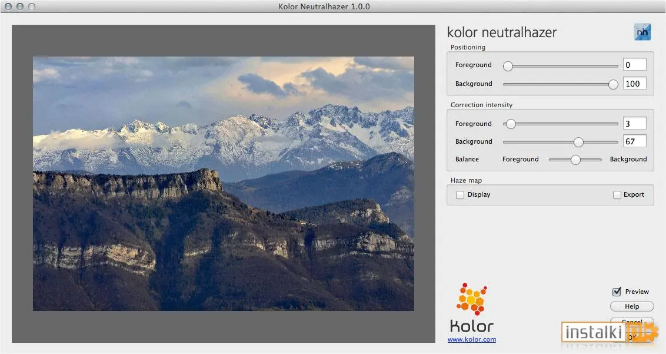666x354 pixels.
Task: Click the Cancel button
Action: [632, 321]
